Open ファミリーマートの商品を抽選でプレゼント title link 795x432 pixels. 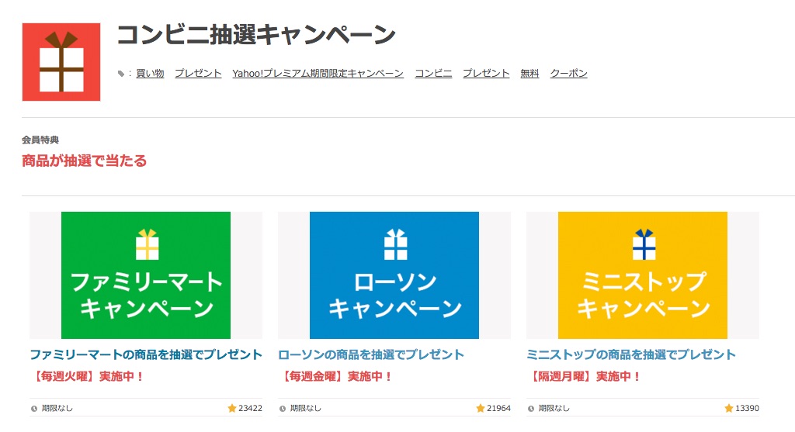pos(146,354)
